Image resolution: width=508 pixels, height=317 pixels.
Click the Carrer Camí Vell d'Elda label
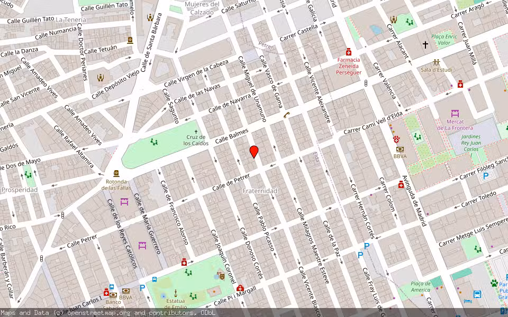373,123
